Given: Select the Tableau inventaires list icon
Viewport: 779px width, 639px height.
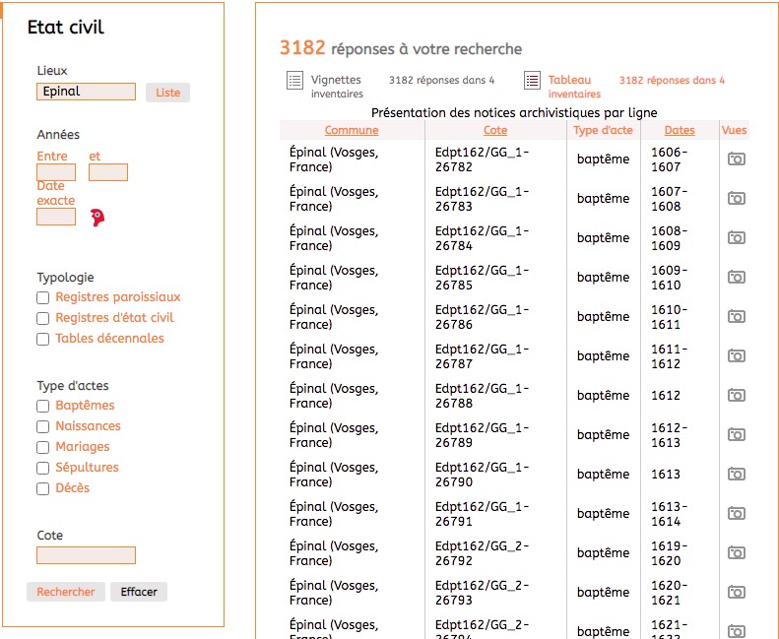Looking at the screenshot, I should tap(532, 81).
